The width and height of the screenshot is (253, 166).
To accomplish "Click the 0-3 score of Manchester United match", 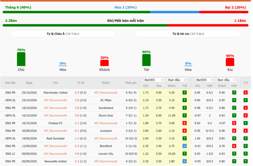I will pyautogui.click(x=77, y=93).
